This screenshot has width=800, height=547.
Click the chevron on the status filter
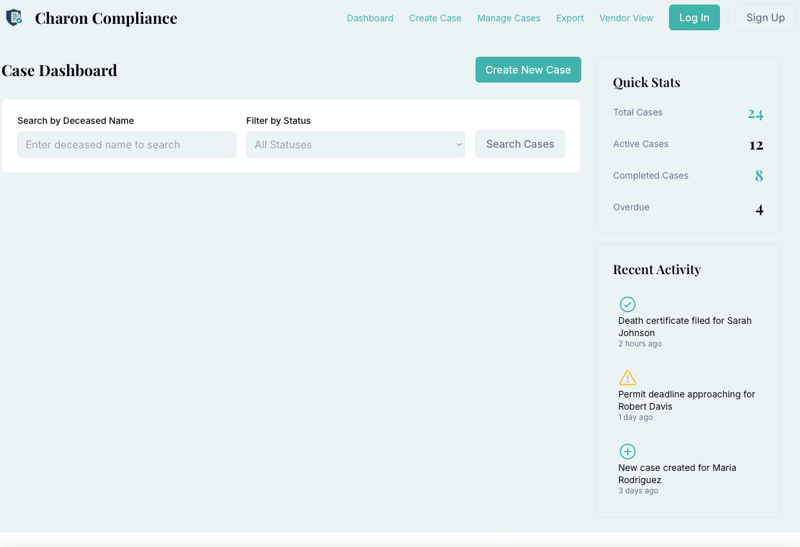pos(458,144)
